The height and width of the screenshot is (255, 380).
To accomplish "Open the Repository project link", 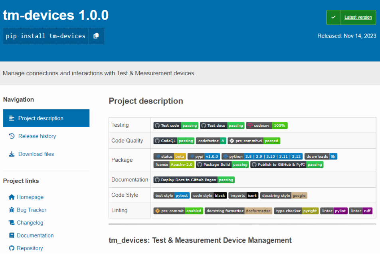I will click(30, 249).
